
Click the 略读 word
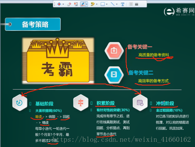(x=39, y=117)
